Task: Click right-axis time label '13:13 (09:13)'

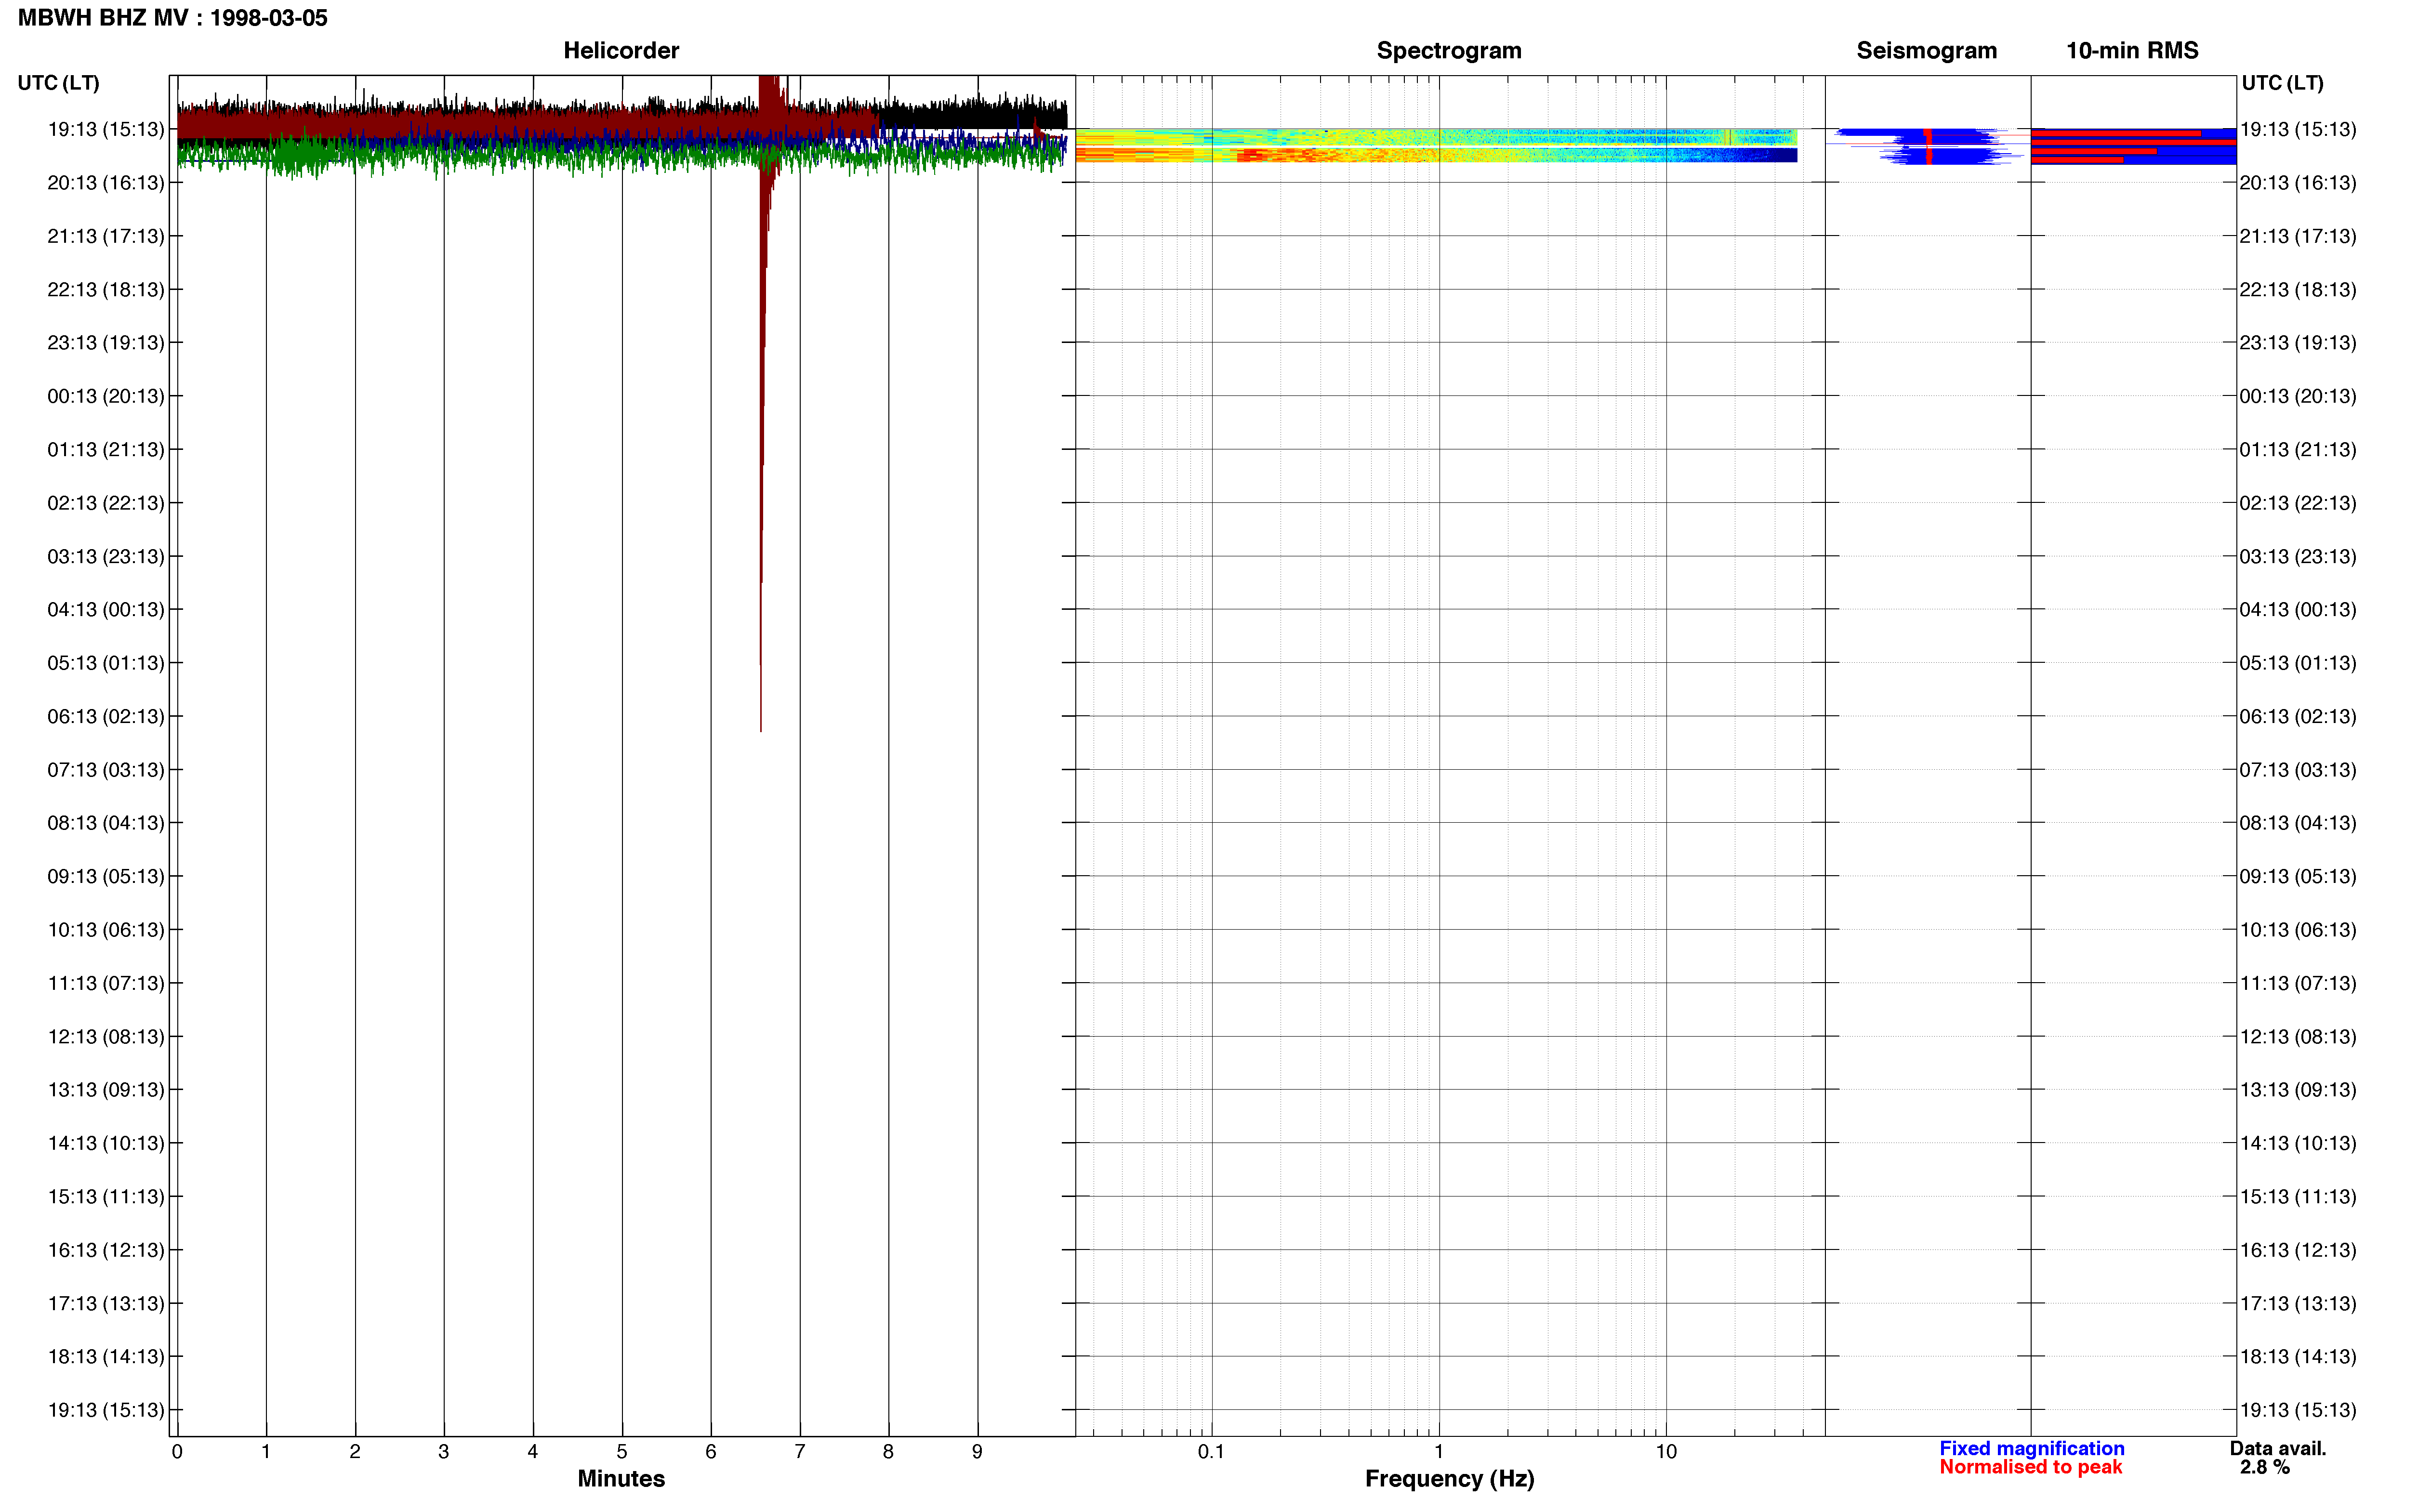Action: pyautogui.click(x=2298, y=1090)
